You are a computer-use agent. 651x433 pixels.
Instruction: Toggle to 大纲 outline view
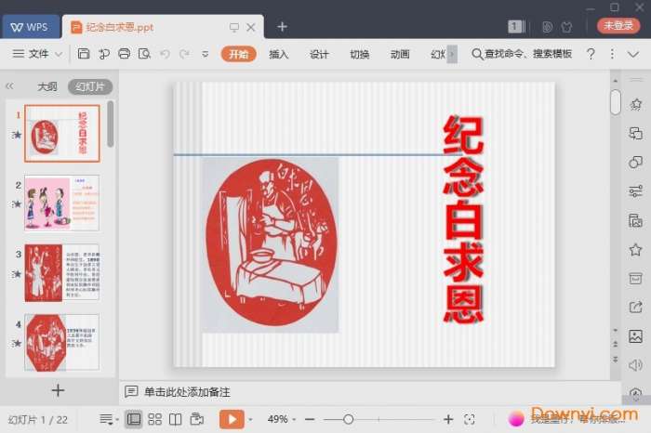(47, 86)
